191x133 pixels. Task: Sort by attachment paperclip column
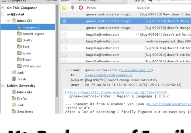coord(73,8)
